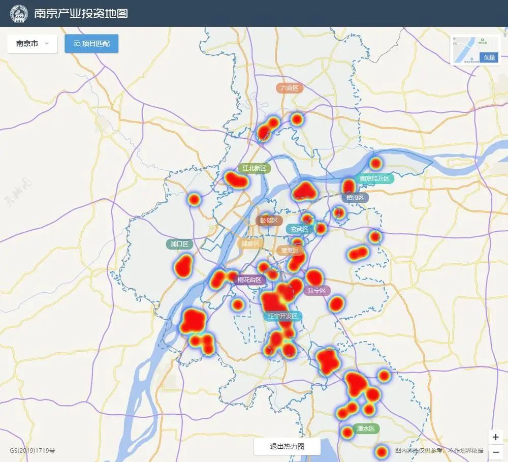The width and height of the screenshot is (508, 462).
Task: Click the Nanjing city emblem logo
Action: 19,14
